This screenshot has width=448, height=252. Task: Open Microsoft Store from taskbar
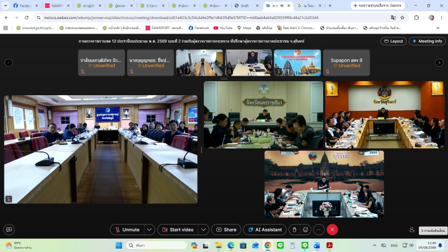point(243,245)
